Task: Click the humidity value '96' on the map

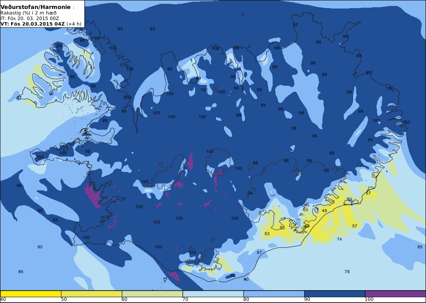Action: [x=19, y=185]
